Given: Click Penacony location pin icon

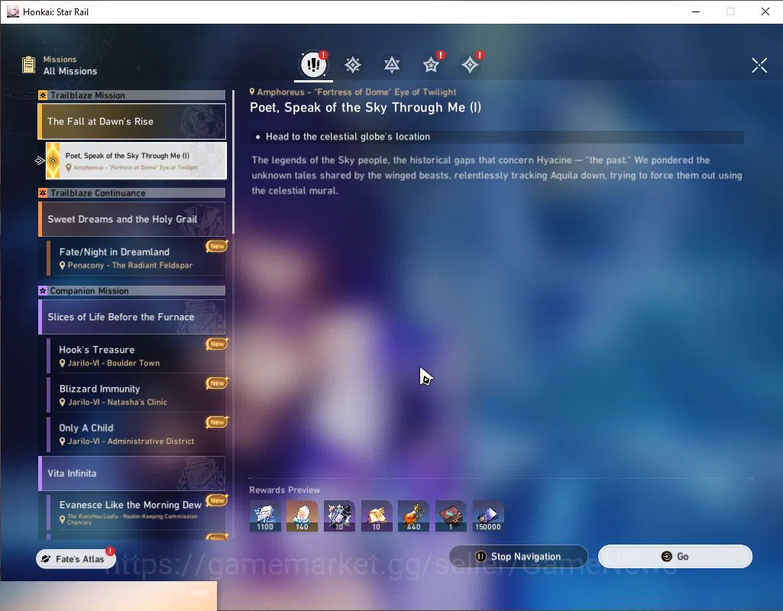Looking at the screenshot, I should (63, 266).
